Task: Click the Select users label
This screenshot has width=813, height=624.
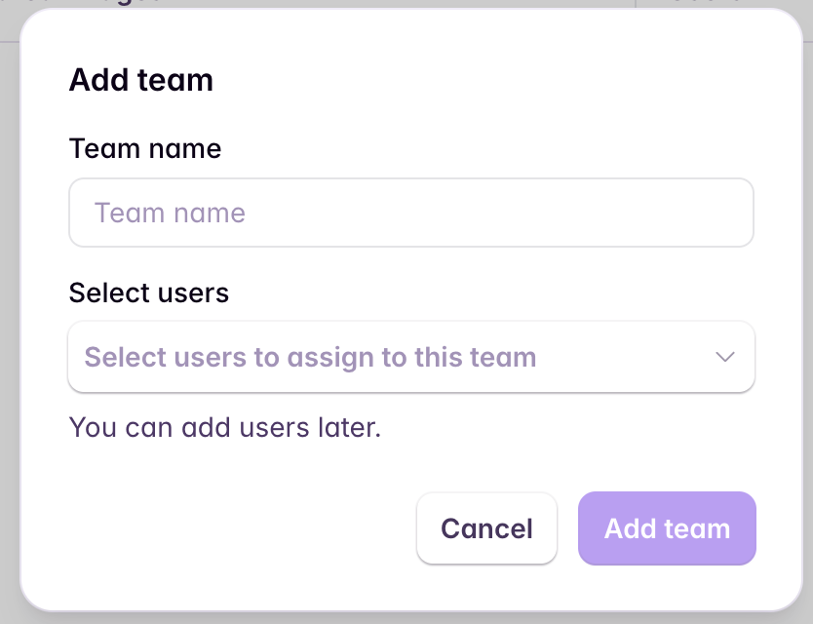Action: point(148,292)
